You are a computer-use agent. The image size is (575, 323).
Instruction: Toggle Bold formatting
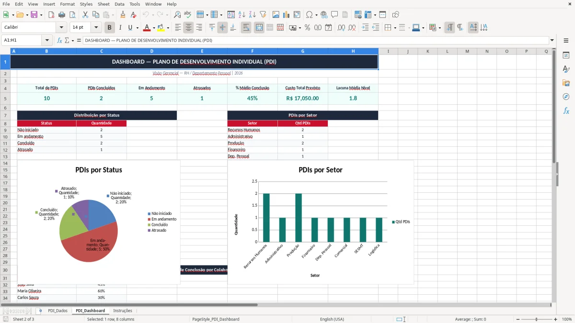point(110,28)
